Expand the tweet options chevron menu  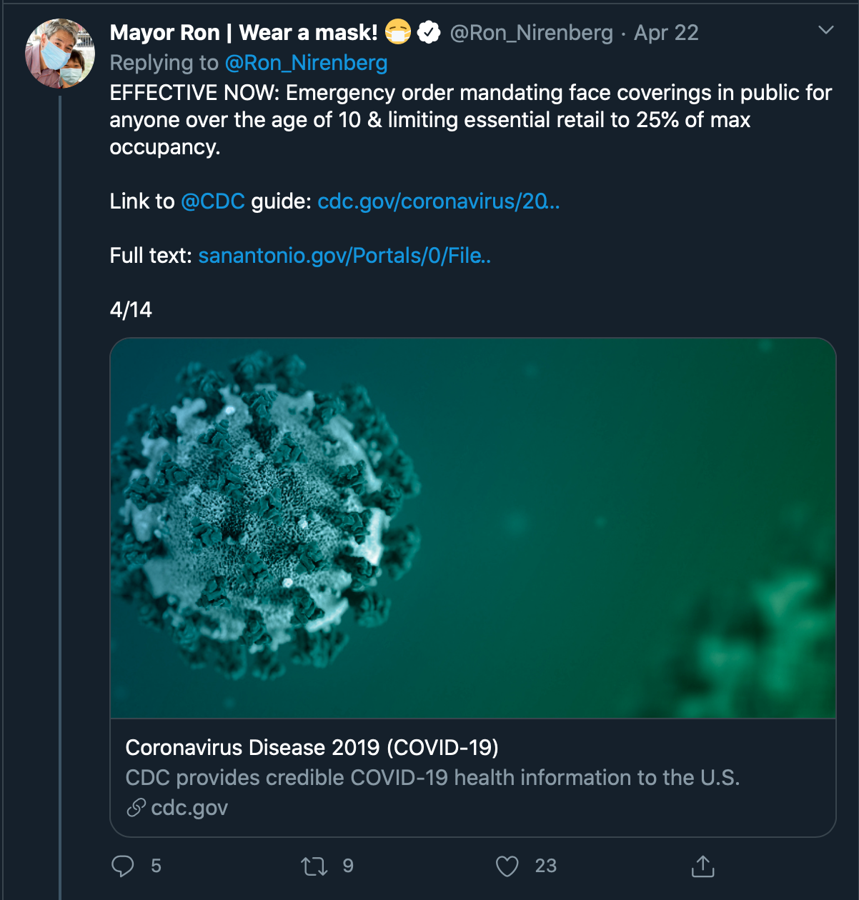(x=826, y=31)
